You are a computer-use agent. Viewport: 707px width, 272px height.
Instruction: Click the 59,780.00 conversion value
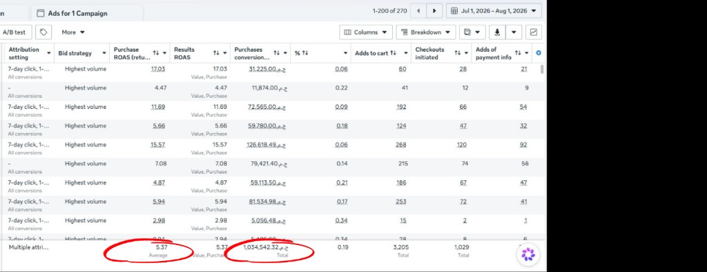tap(268, 126)
